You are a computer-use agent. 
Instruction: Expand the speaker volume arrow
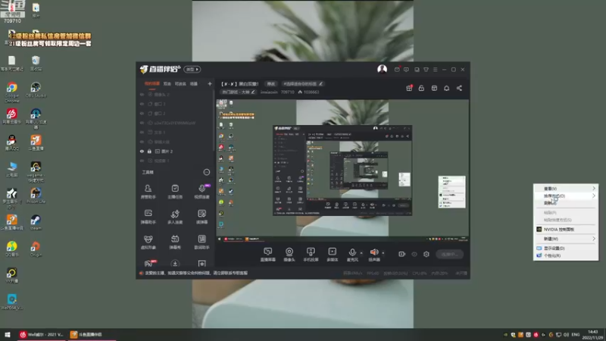(383, 253)
